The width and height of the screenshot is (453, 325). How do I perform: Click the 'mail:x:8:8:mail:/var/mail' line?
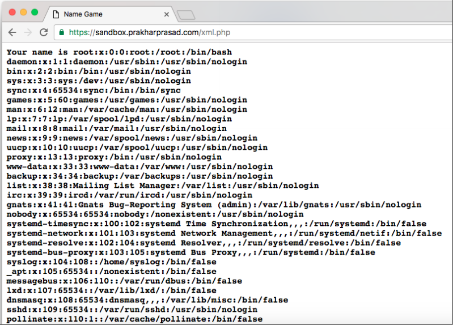click(x=117, y=129)
